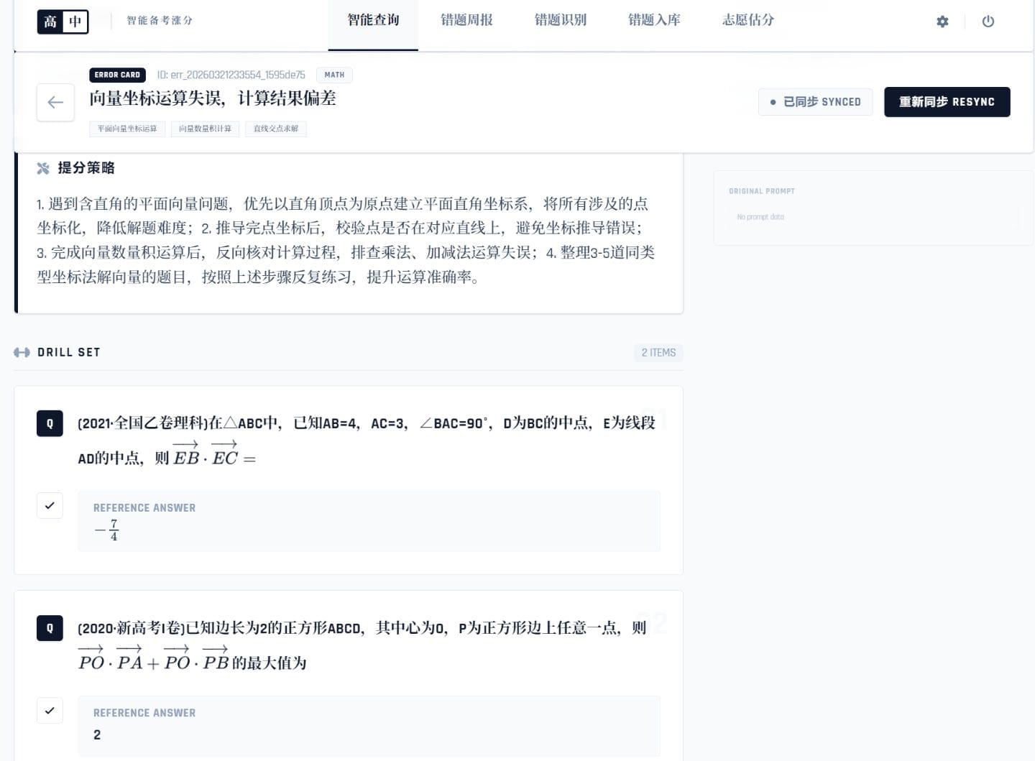Click the back arrow button
This screenshot has height=761, width=1035.
[55, 103]
